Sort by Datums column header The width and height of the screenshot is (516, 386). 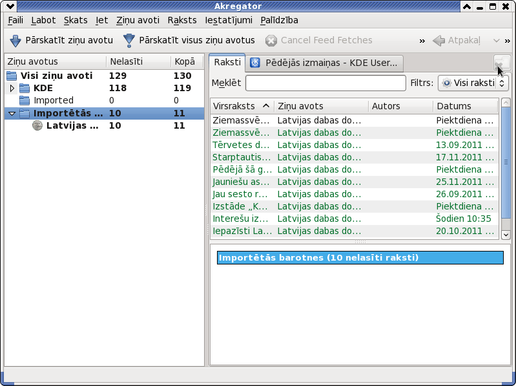[x=466, y=106]
